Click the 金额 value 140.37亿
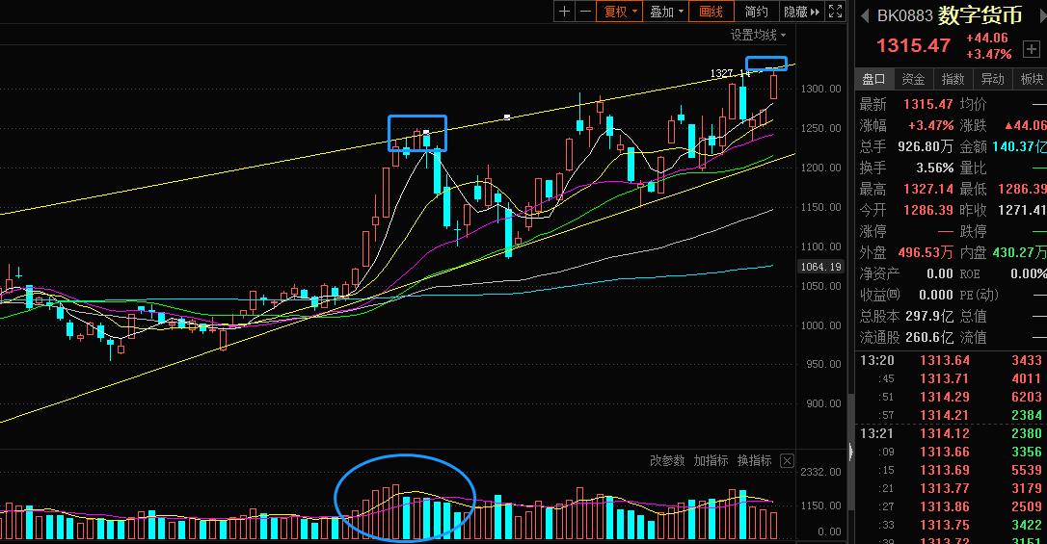Image resolution: width=1047 pixels, height=544 pixels. (x=1020, y=146)
